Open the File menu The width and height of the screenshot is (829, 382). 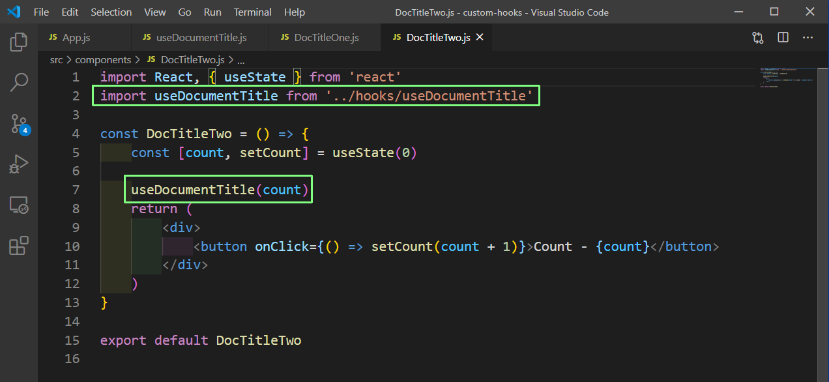pos(41,12)
